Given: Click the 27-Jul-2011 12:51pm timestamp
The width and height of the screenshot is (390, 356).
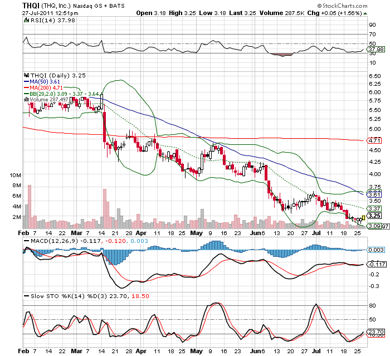Looking at the screenshot, I should tap(50, 13).
